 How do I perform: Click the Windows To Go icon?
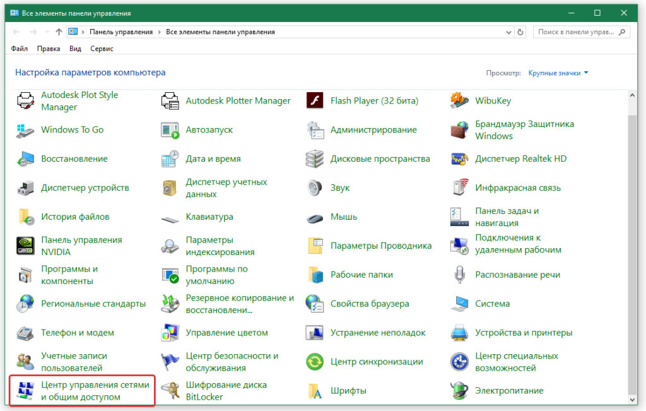tap(25, 130)
